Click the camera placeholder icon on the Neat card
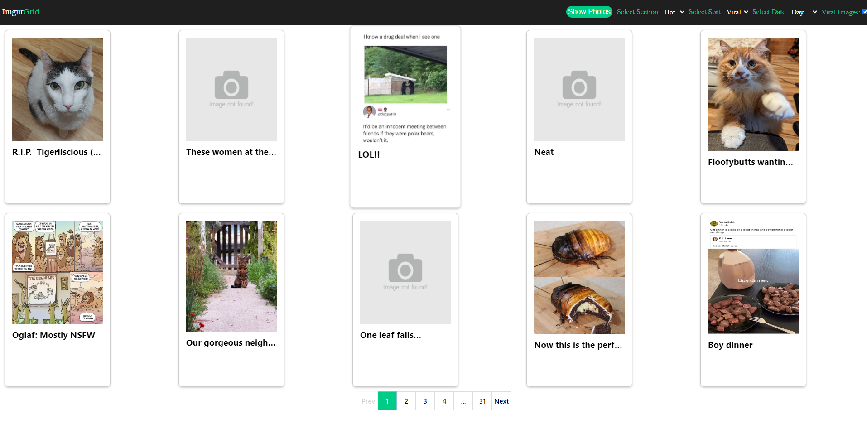 coord(579,85)
